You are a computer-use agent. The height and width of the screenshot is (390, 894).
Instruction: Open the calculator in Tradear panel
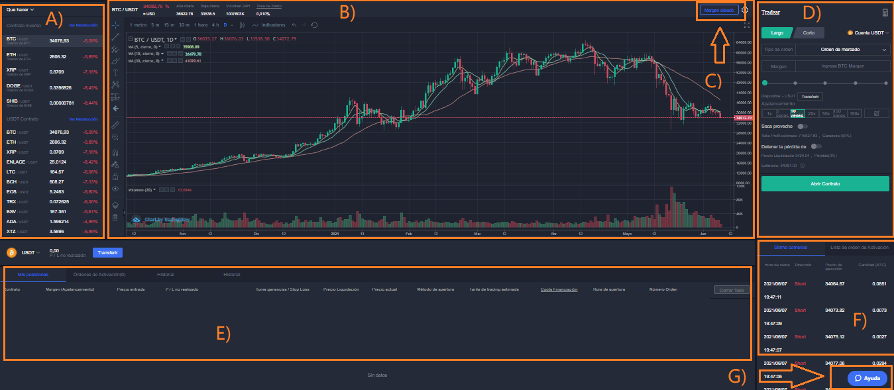[x=885, y=13]
